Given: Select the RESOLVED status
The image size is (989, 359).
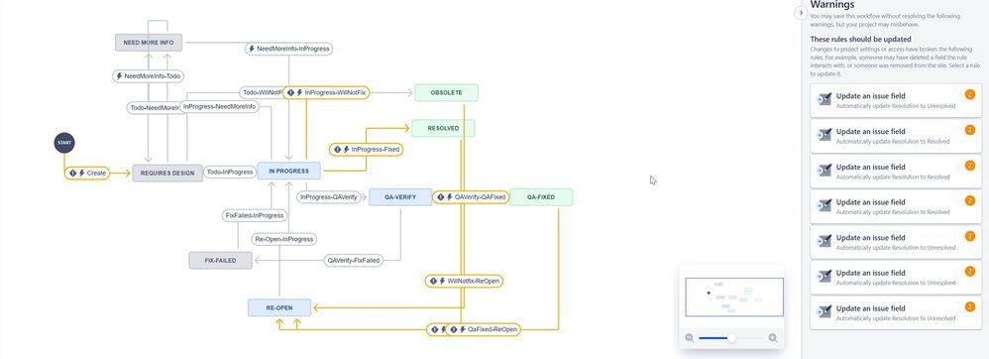Looking at the screenshot, I should pyautogui.click(x=443, y=128).
